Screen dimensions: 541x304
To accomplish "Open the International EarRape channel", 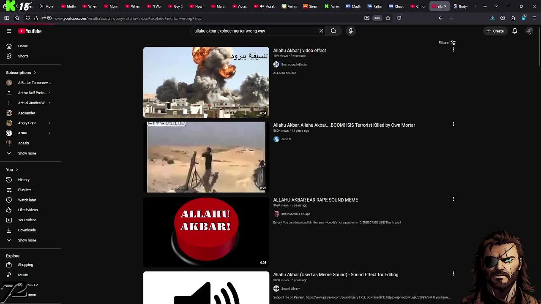I will [x=295, y=214].
